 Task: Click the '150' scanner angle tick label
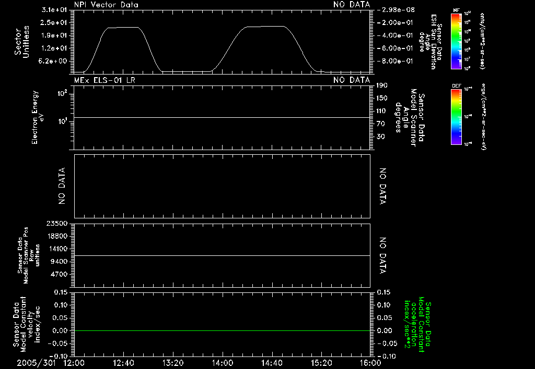click(382, 98)
